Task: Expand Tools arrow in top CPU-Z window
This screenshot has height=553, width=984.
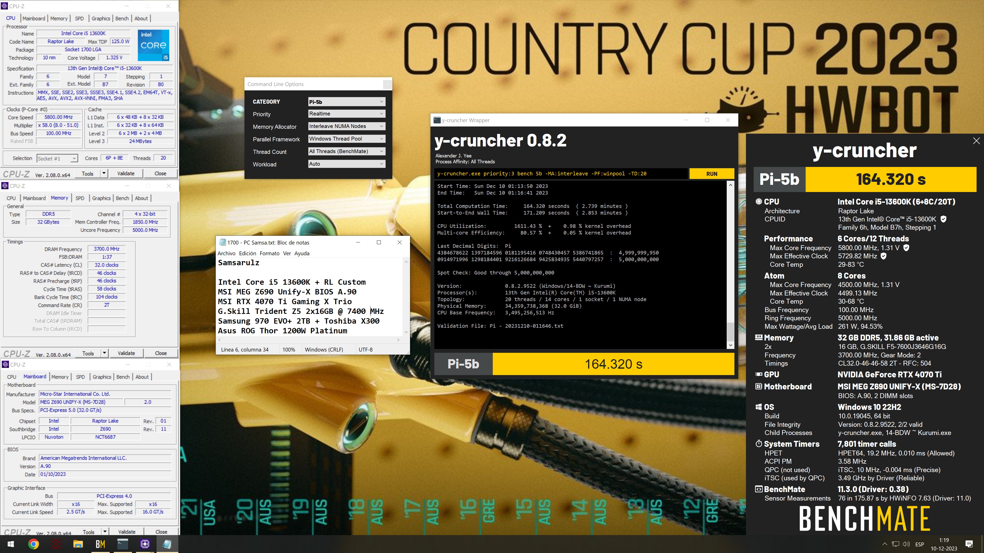Action: [x=104, y=174]
